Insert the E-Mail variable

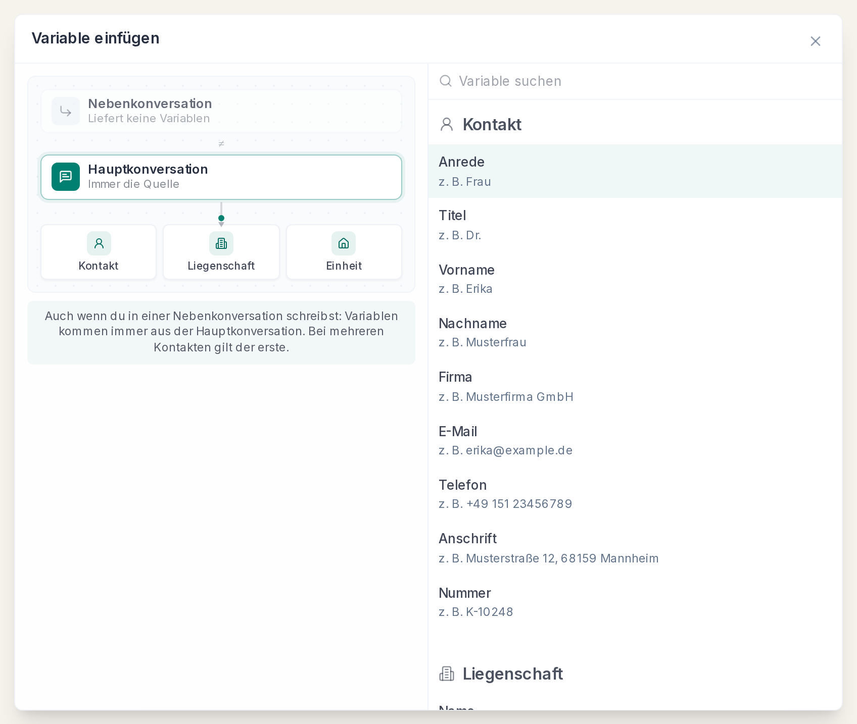(635, 441)
